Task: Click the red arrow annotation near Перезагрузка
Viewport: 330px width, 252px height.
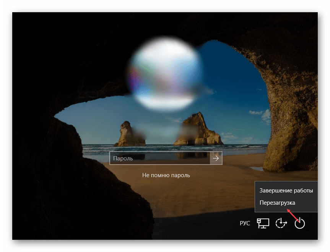Action: (293, 214)
